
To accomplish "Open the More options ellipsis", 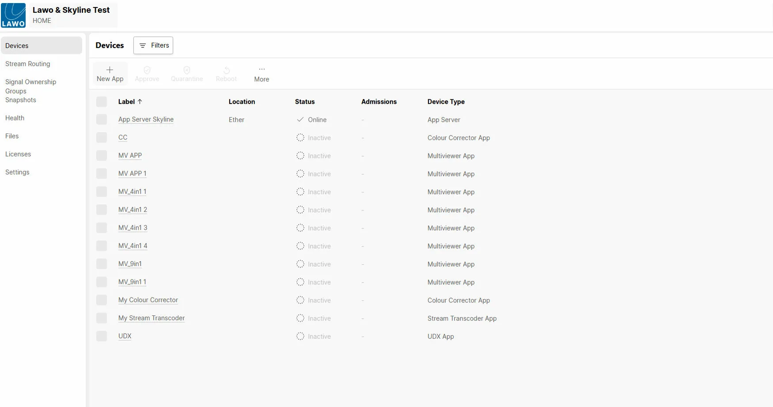I will coord(261,69).
